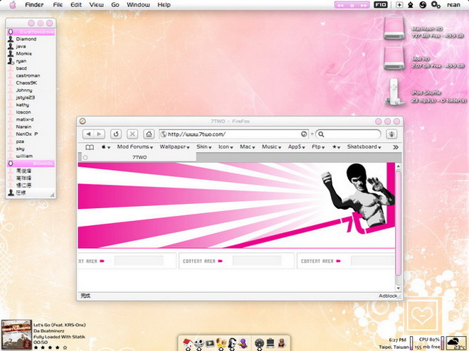Select the 7TWO browser tab
This screenshot has width=469, height=351.
[139, 157]
